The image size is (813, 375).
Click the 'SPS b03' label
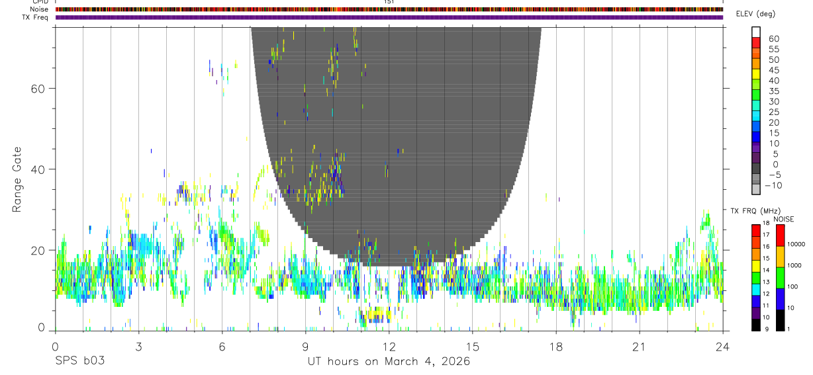click(x=79, y=361)
